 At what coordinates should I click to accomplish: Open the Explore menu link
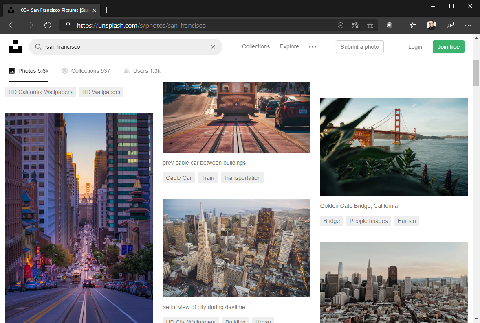[289, 47]
